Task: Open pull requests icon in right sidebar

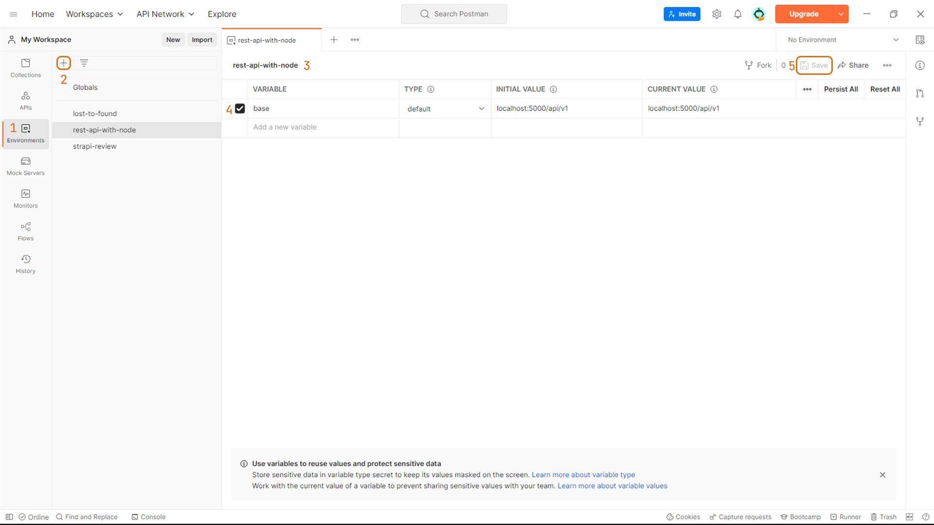Action: click(x=919, y=93)
